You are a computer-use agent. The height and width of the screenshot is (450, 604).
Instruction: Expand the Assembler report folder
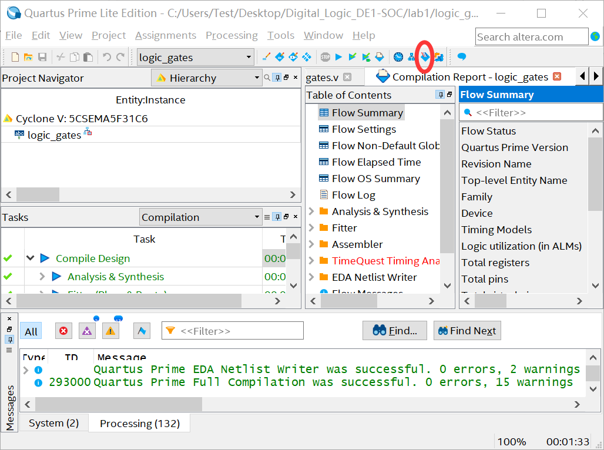pos(311,244)
